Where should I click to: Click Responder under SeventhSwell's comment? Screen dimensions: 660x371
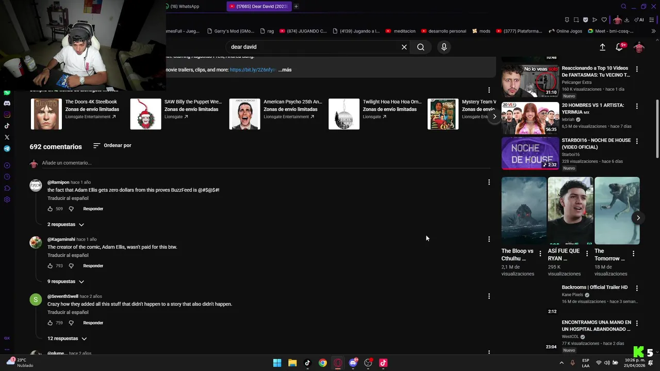pos(93,323)
